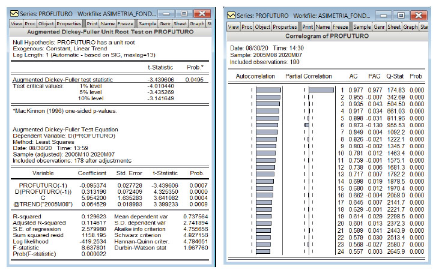This screenshot has height=270, width=442.
Task: Click Sheet button in Correlogram window
Action: 394,27
